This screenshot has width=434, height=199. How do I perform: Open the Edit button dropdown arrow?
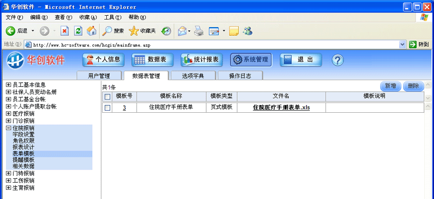click(224, 31)
